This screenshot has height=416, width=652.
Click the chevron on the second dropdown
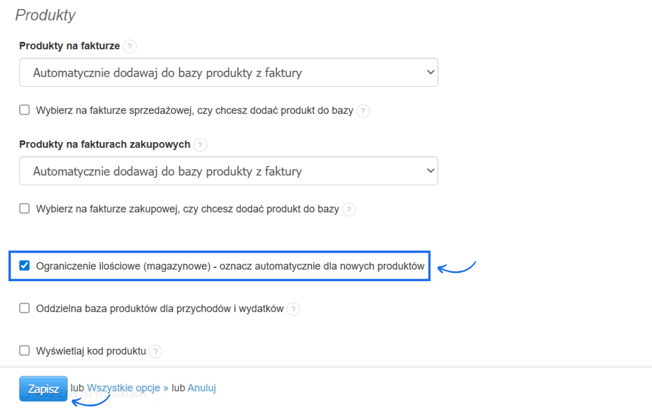click(430, 171)
